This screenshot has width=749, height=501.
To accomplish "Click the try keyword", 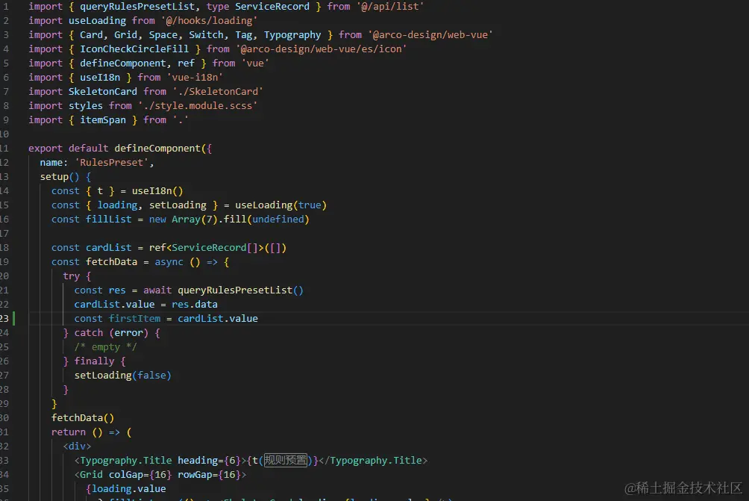I will [71, 276].
